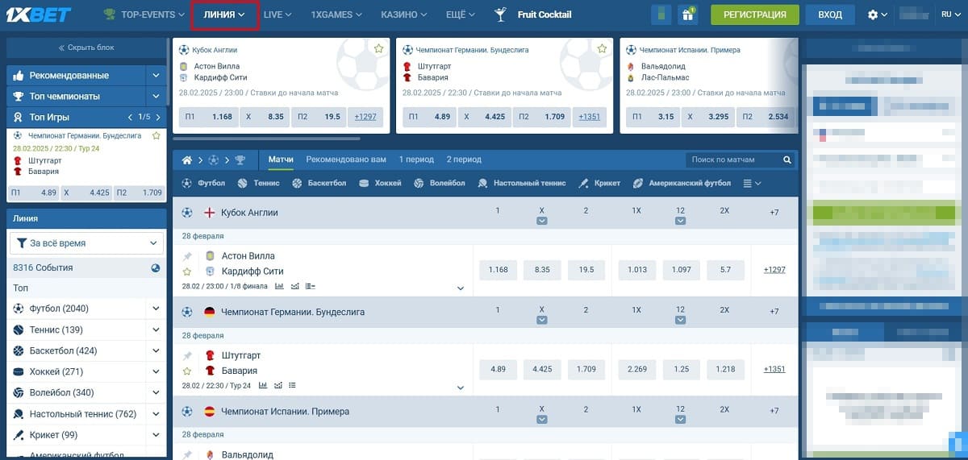Toggle favorite star on top Кубок Англии card
The height and width of the screenshot is (460, 968).
pyautogui.click(x=378, y=49)
